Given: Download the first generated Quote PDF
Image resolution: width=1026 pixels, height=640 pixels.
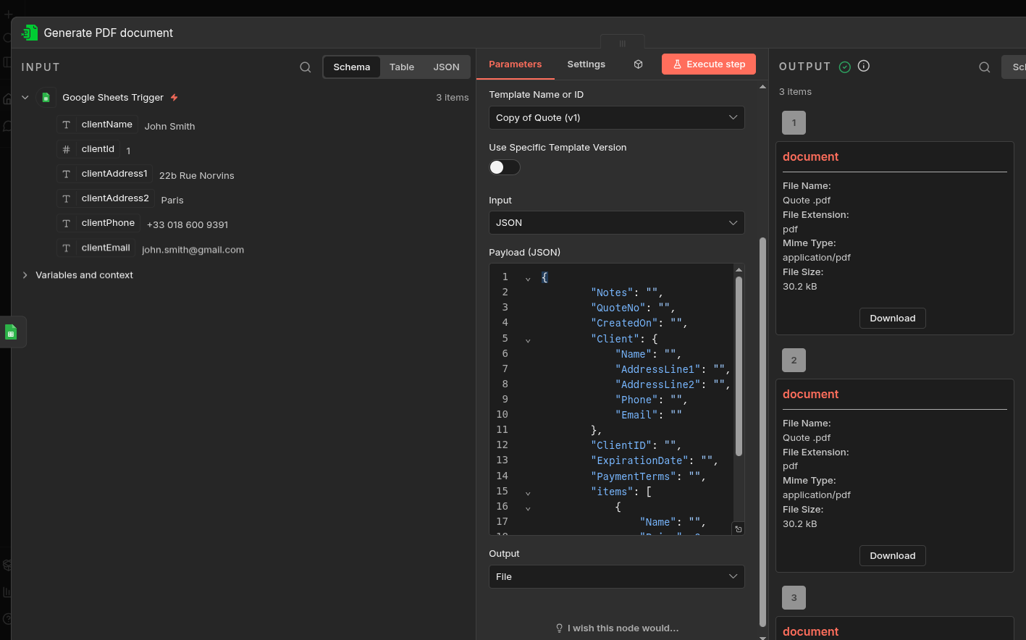Looking at the screenshot, I should tap(892, 318).
